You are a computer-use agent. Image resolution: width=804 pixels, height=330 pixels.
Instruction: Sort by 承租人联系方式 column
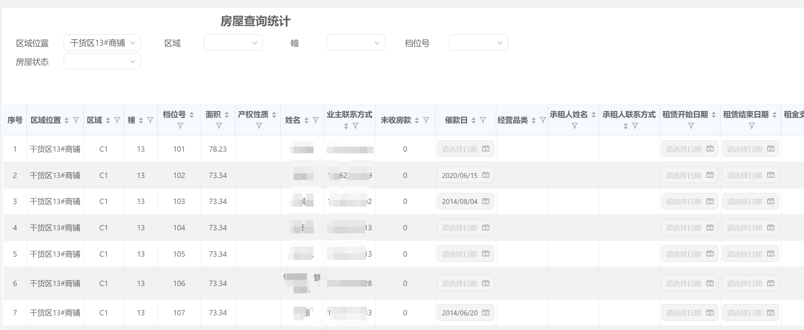pos(626,126)
